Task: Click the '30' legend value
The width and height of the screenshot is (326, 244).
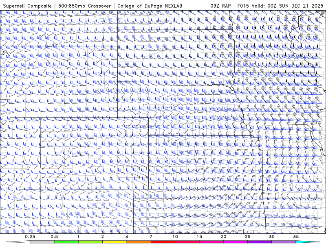Action: (x=271, y=237)
